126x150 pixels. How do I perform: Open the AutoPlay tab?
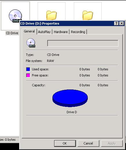(x=44, y=32)
